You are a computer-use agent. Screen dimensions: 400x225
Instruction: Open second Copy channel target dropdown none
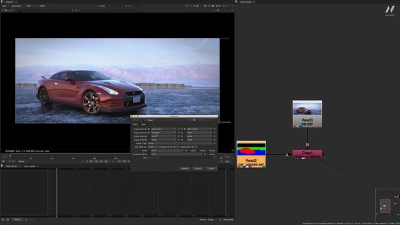[x=199, y=132]
